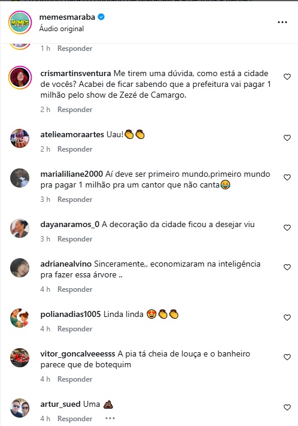Visit vitor_goncalveeesss username profile
Image resolution: width=298 pixels, height=426 pixels.
(78, 354)
